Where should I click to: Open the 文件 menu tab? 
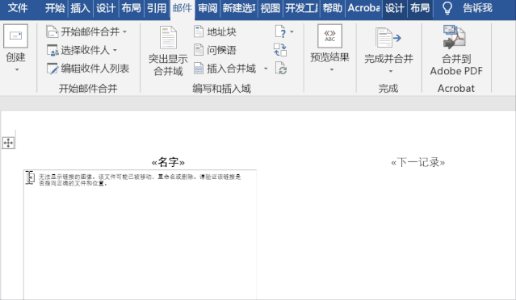(x=18, y=8)
